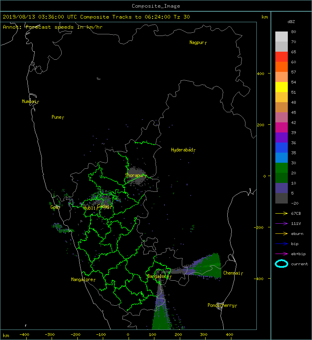The width and height of the screenshot is (312, 340).
Task: Click the yellow 54 dBZ color swatch
Action: [x=281, y=87]
